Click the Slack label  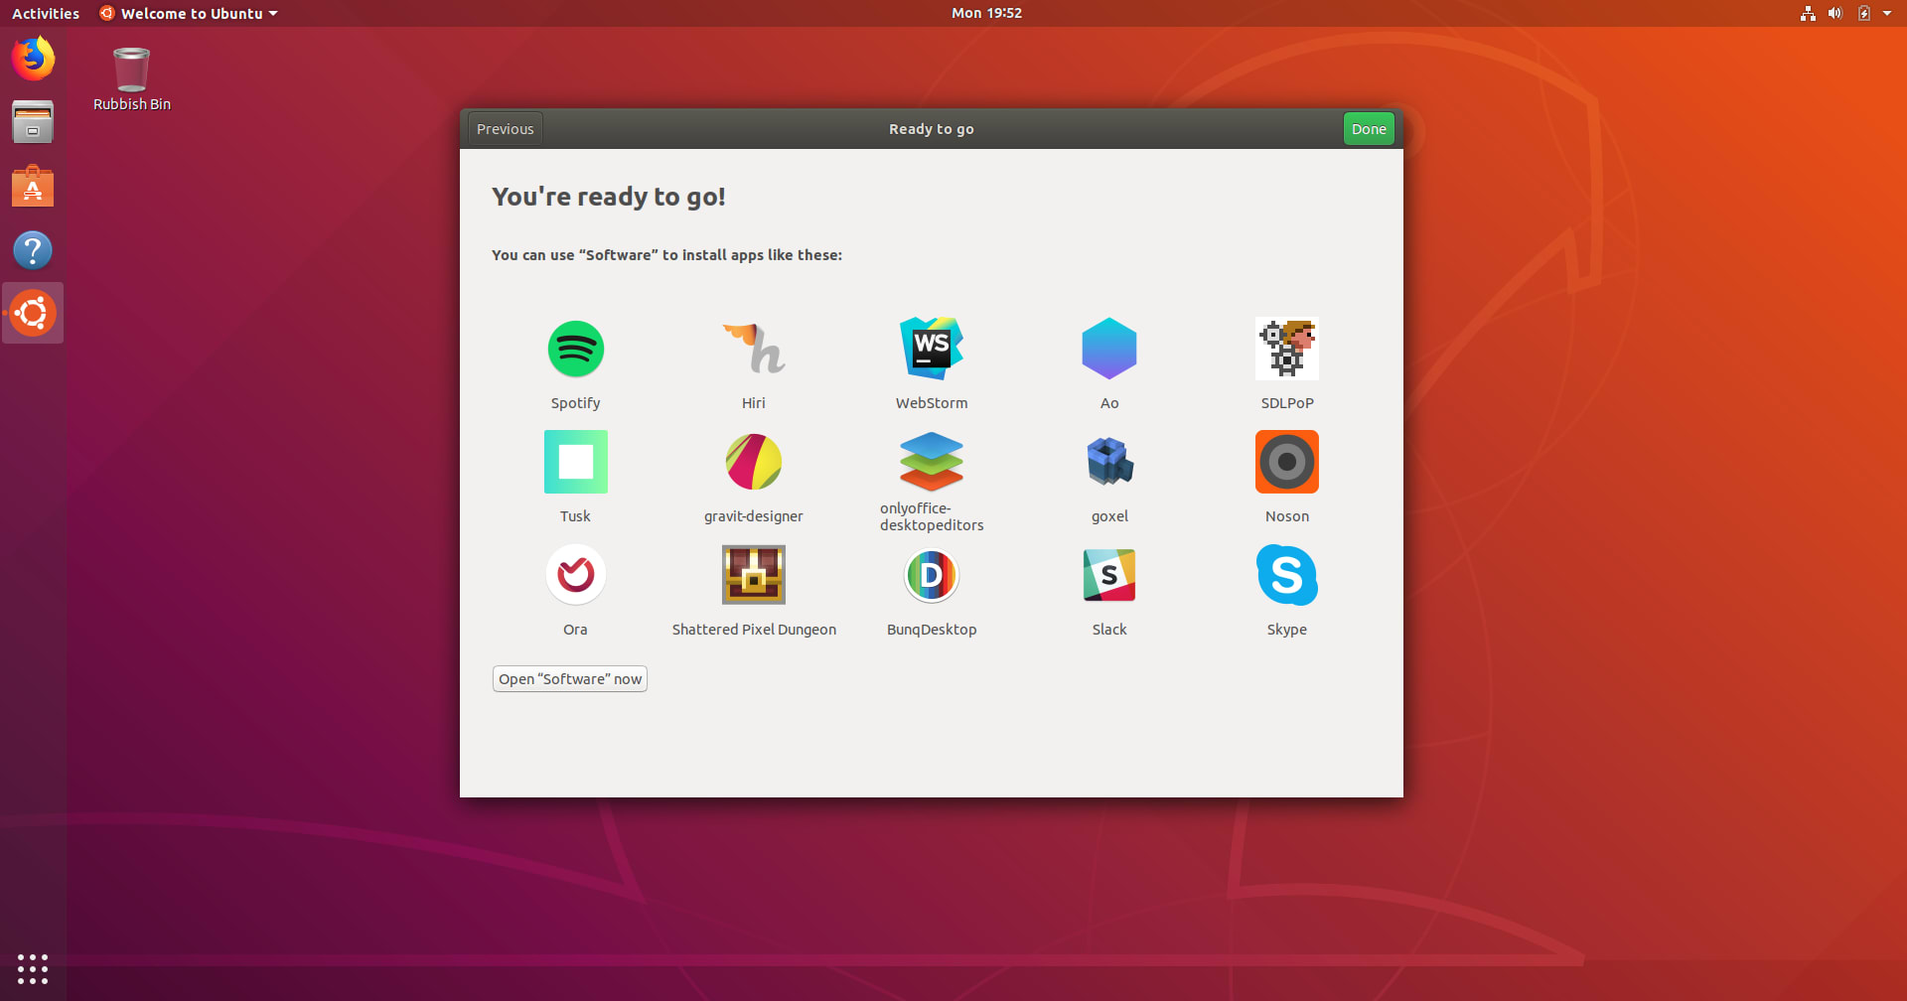[1109, 630]
